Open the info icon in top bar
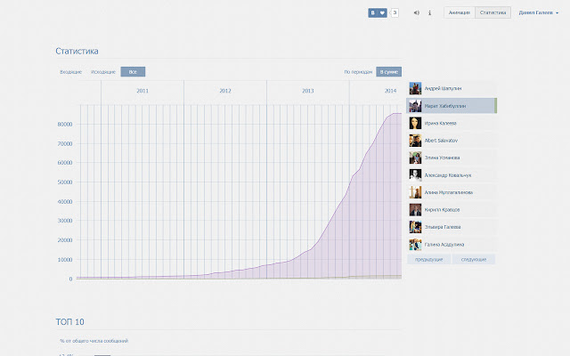Viewport: 570px width, 356px height. [429, 12]
